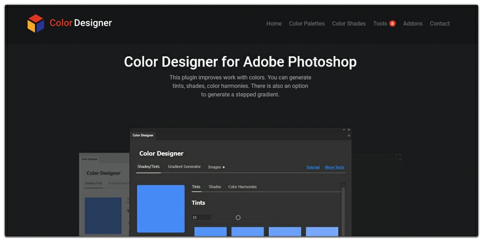Click the Tutorial link in plugin

[x=313, y=168]
